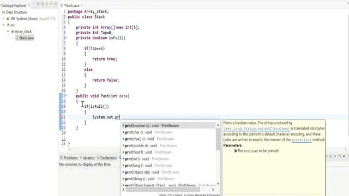Select the *Stack.java editor tab
The height and width of the screenshot is (196, 349).
(x=71, y=5)
